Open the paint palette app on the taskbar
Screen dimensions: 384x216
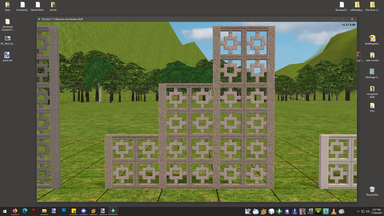click(341, 211)
